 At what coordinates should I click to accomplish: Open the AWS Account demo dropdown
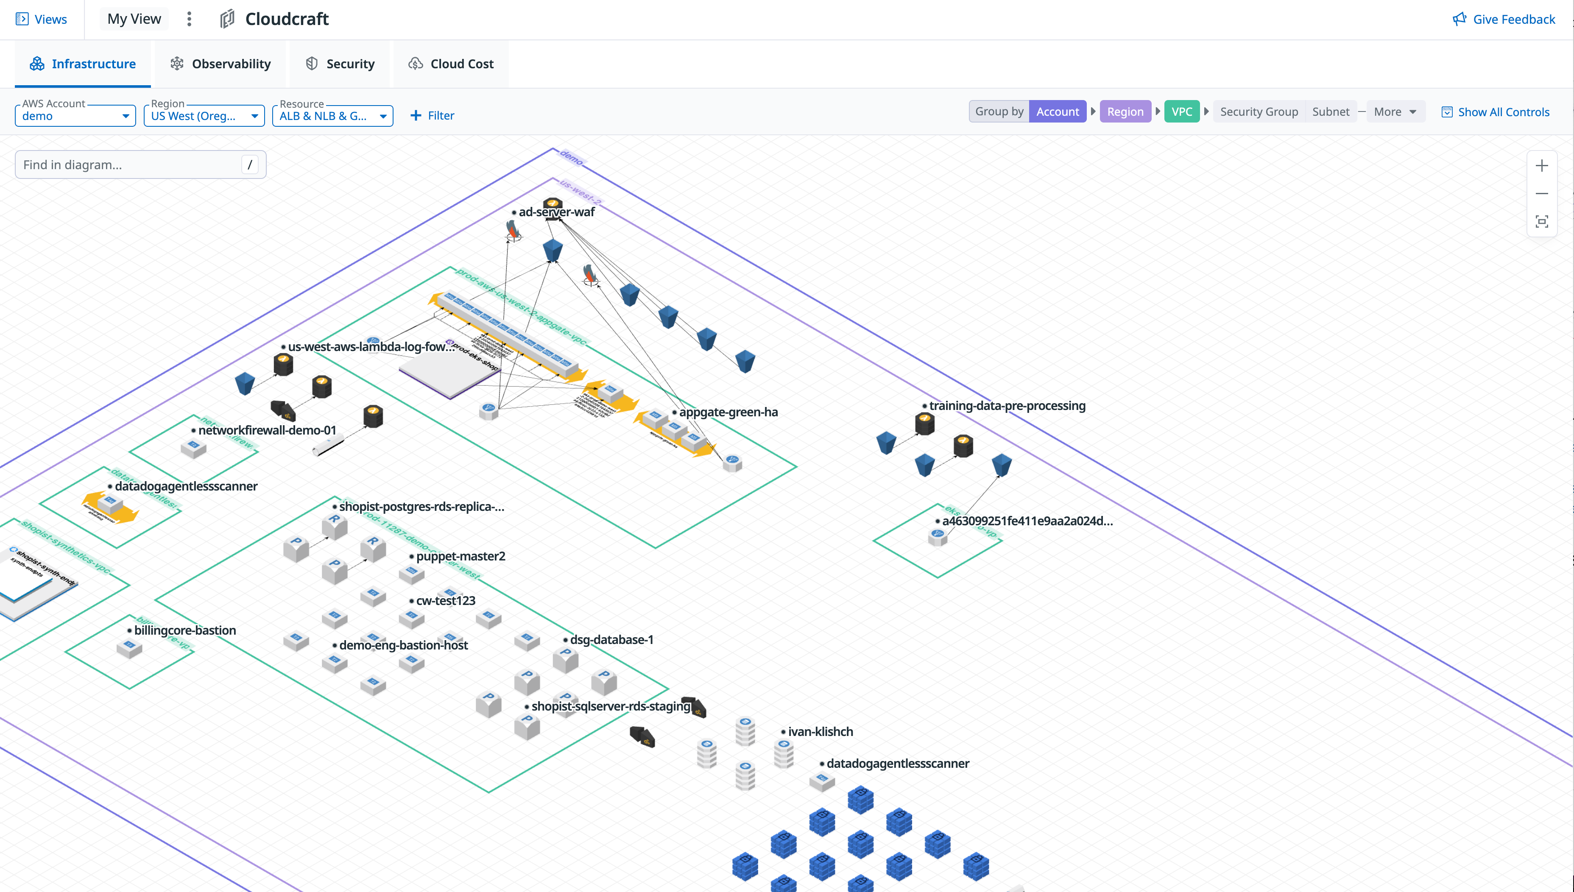[x=75, y=116]
